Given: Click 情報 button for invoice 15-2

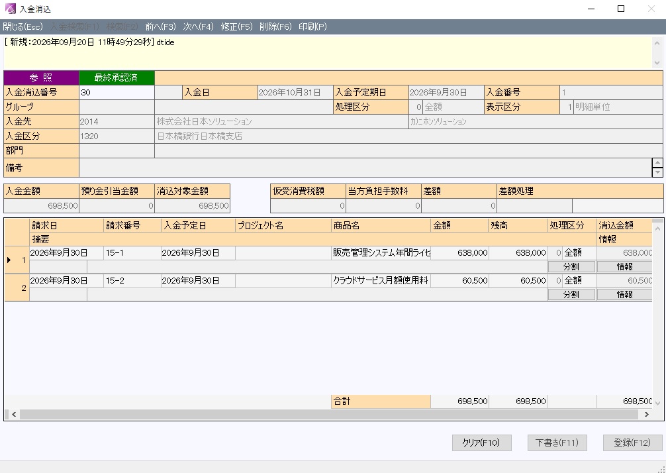Looking at the screenshot, I should (x=624, y=295).
